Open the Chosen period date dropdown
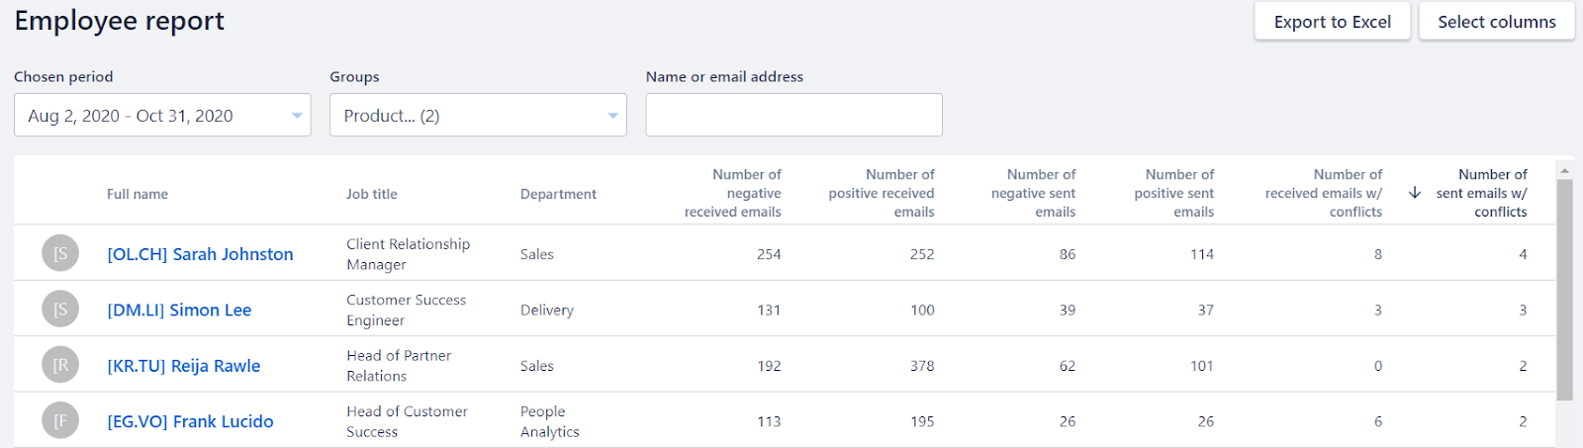This screenshot has width=1583, height=448. pyautogui.click(x=162, y=115)
